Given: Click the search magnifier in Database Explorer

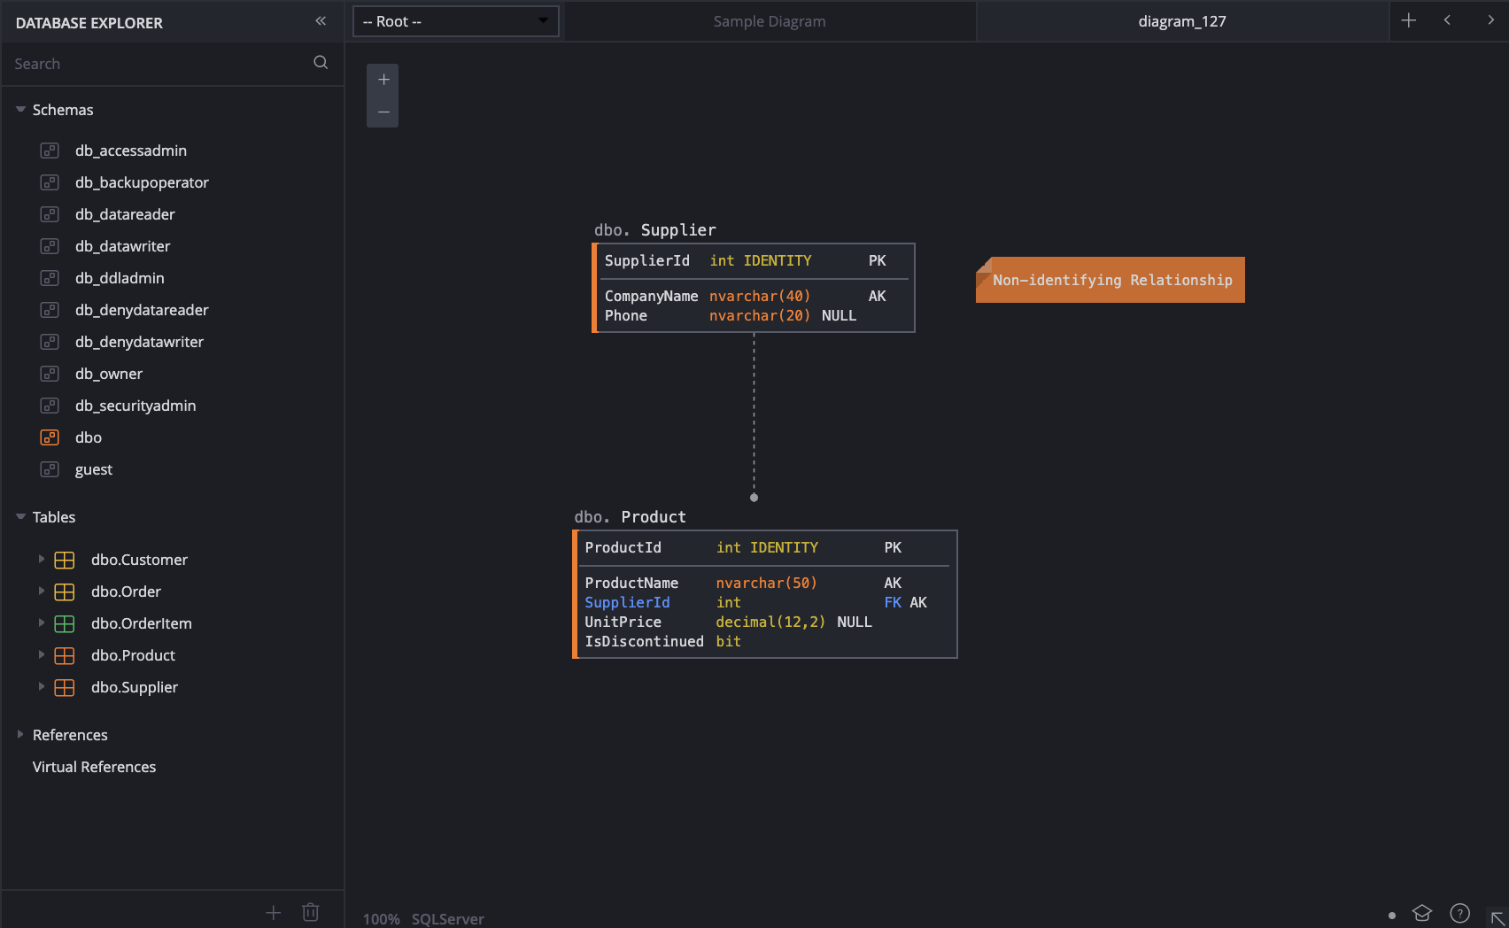Looking at the screenshot, I should click(x=320, y=63).
